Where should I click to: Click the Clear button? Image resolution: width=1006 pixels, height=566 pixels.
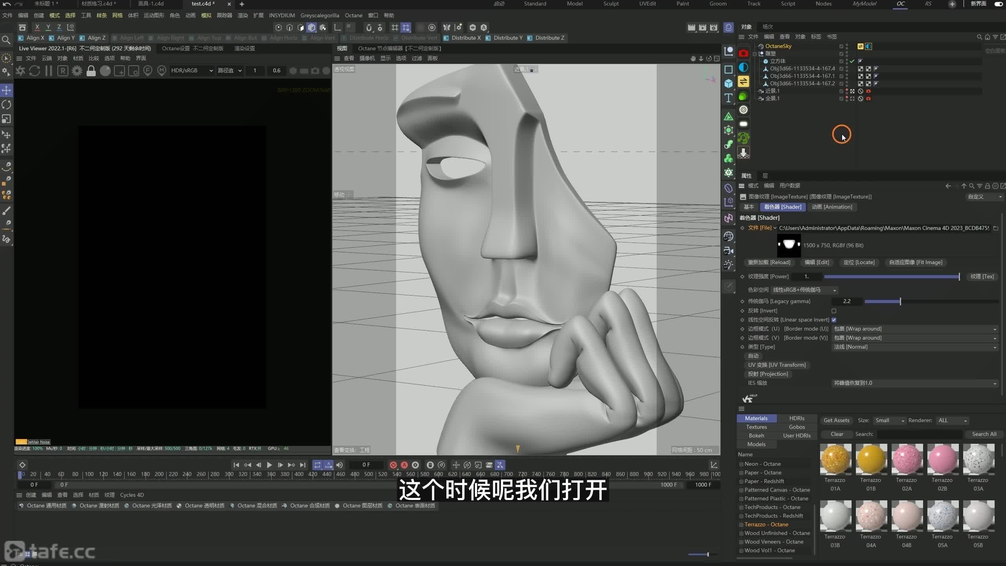(837, 434)
